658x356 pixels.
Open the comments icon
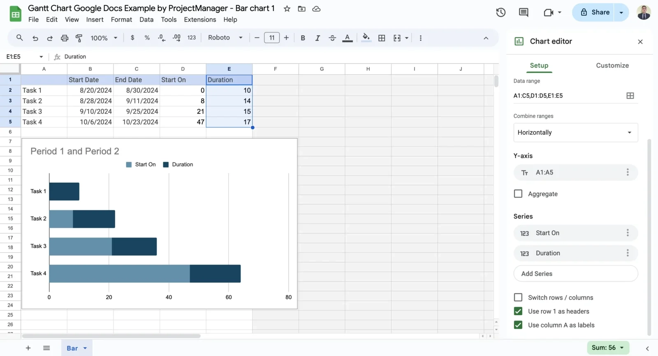[x=524, y=12]
